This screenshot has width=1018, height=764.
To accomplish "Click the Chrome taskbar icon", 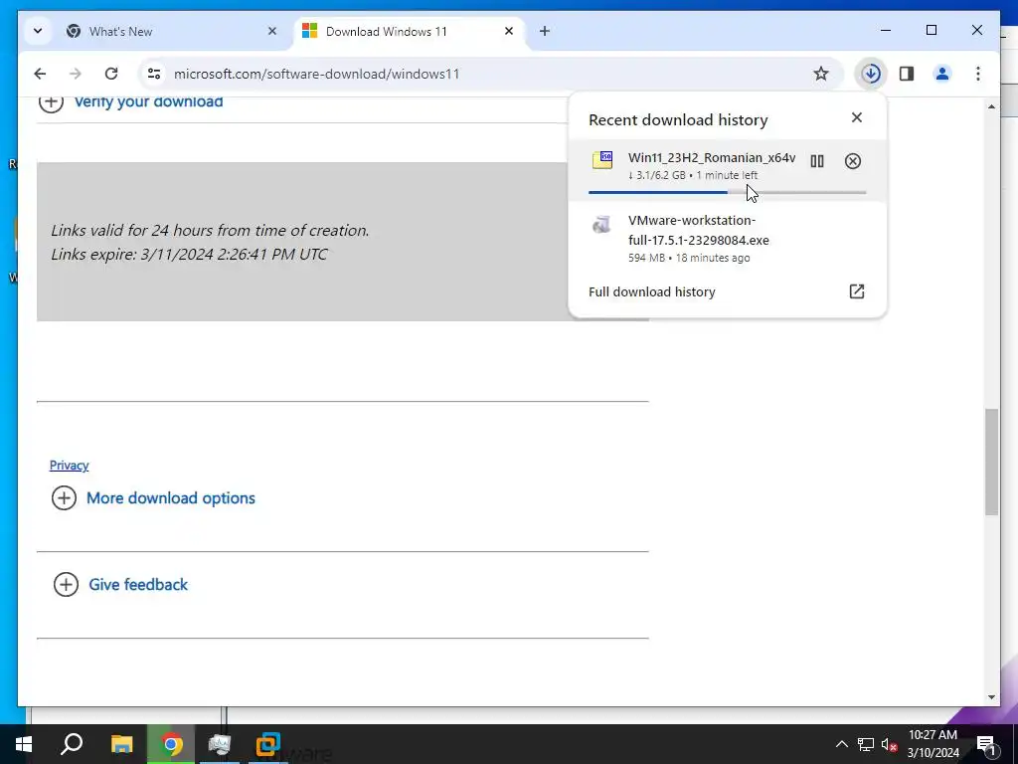I will tap(171, 744).
